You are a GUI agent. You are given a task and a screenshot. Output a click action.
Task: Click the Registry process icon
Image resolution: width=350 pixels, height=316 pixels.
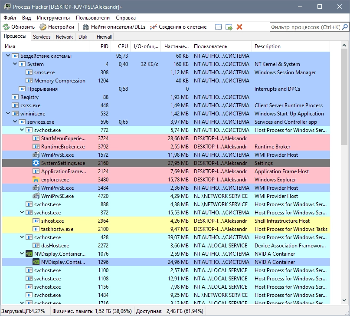click(15, 97)
